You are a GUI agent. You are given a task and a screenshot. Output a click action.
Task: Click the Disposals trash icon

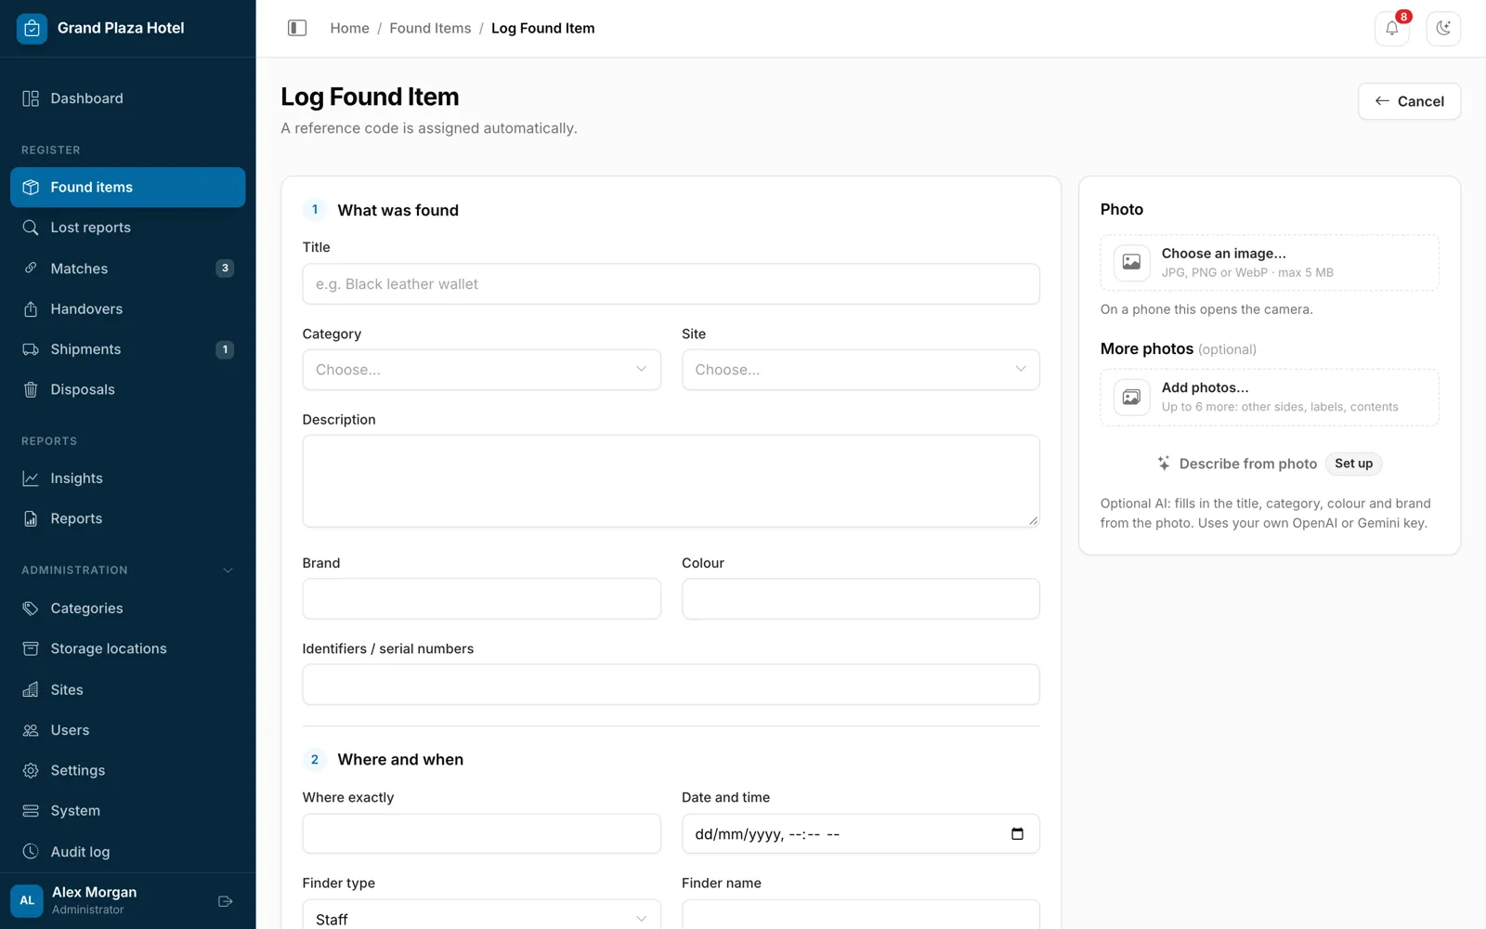31,389
